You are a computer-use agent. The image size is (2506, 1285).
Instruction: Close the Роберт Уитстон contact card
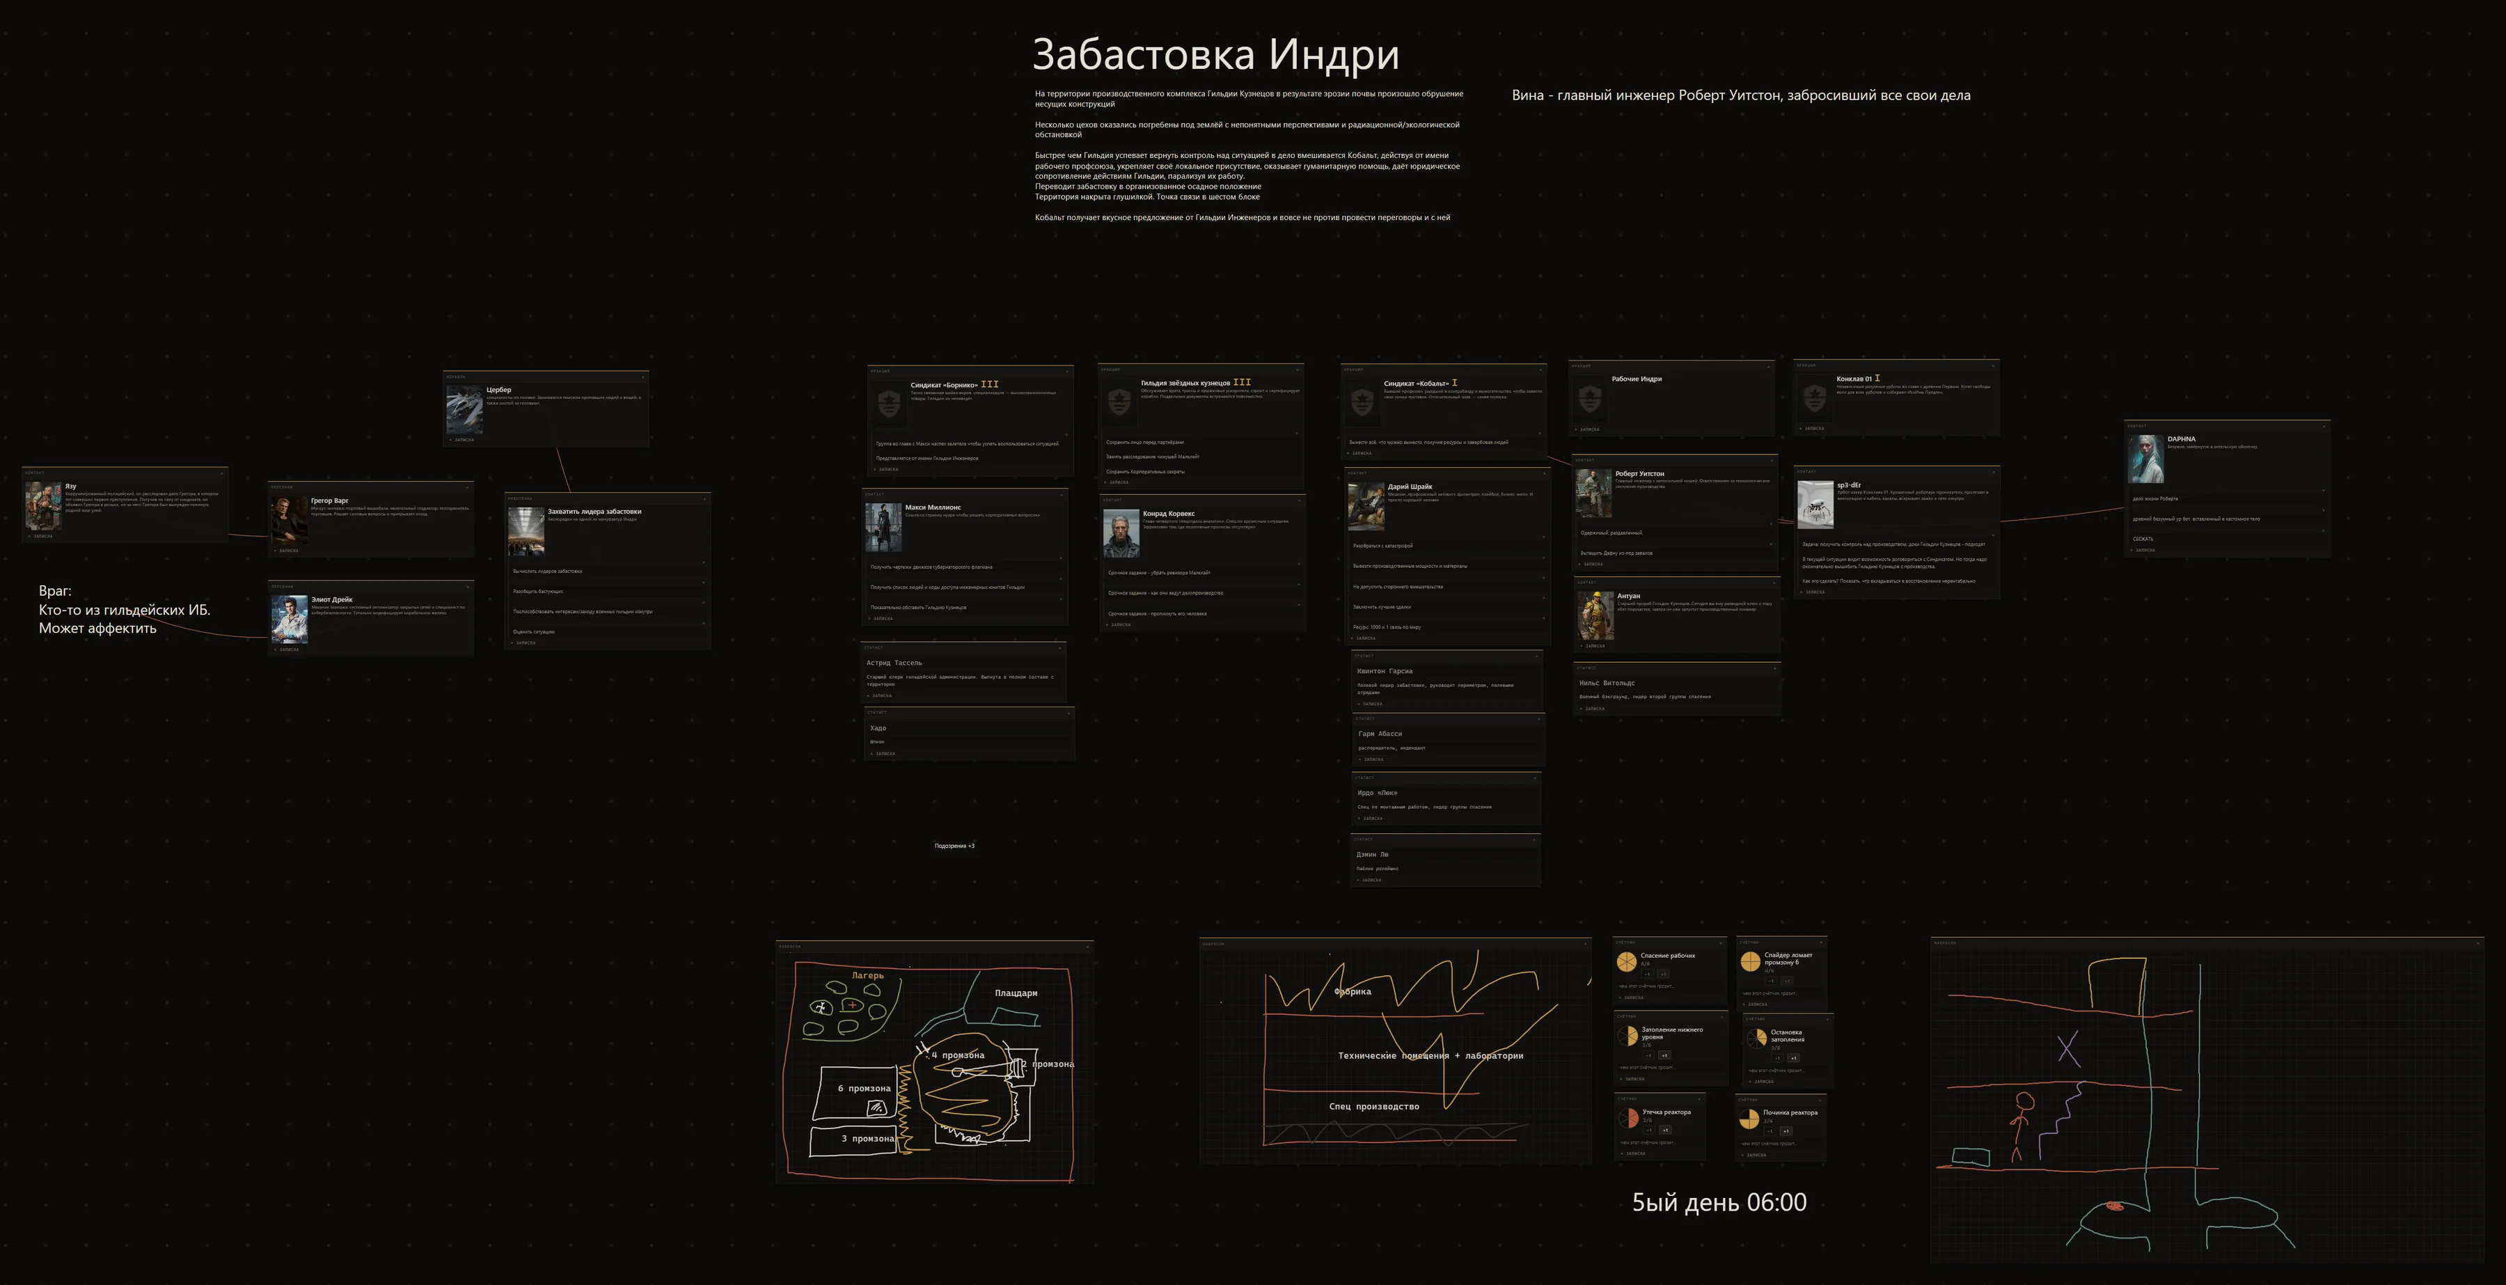[x=1772, y=460]
